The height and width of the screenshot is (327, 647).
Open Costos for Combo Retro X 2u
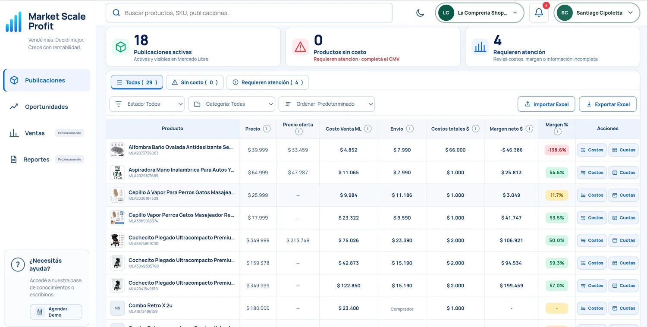592,308
